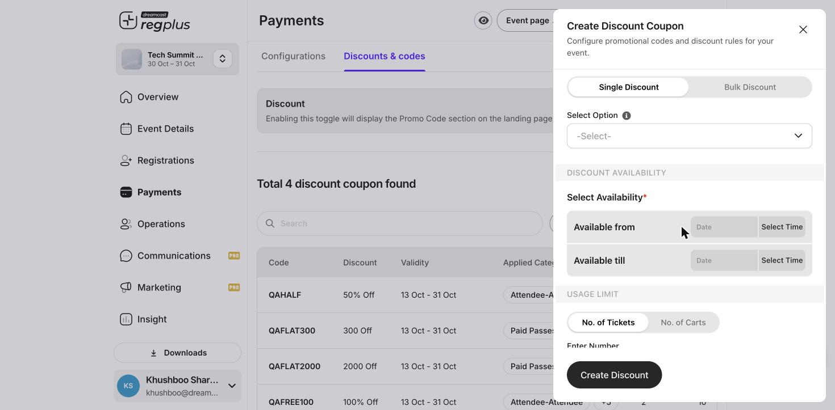
Task: Expand the user account menu chevron
Action: click(x=232, y=386)
